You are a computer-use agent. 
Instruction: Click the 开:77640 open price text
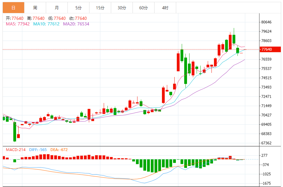(15, 18)
